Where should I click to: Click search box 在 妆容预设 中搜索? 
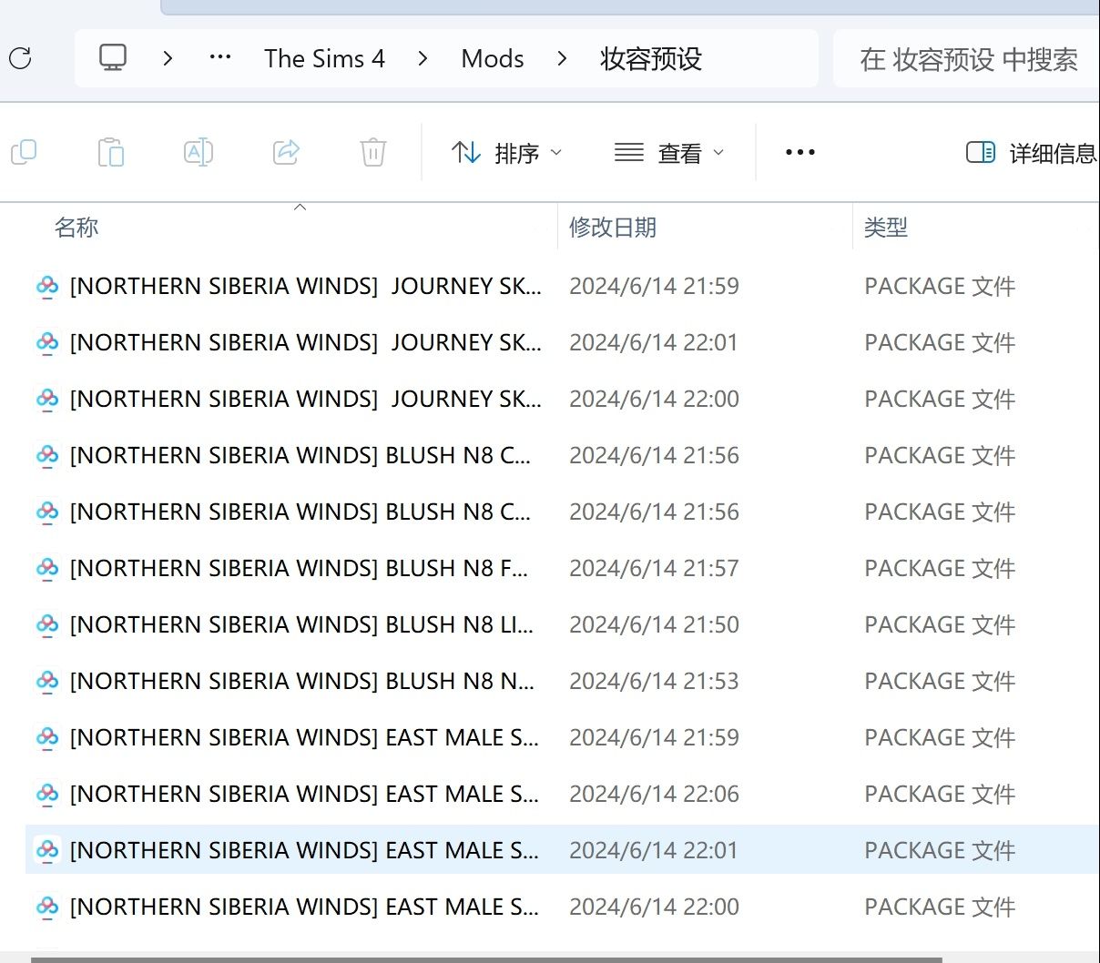(968, 59)
